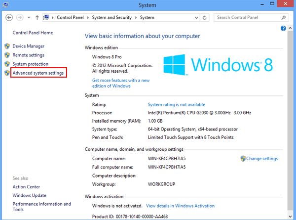Open Advanced system settings

[x=38, y=73]
